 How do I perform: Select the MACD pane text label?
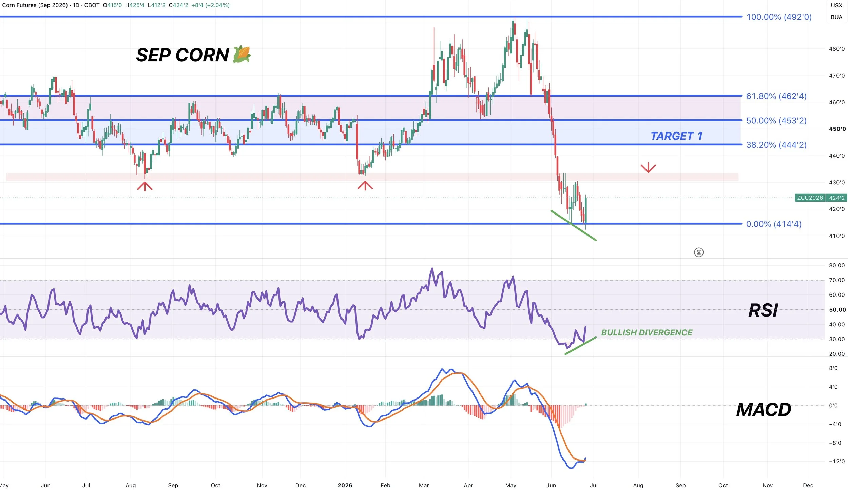(764, 410)
